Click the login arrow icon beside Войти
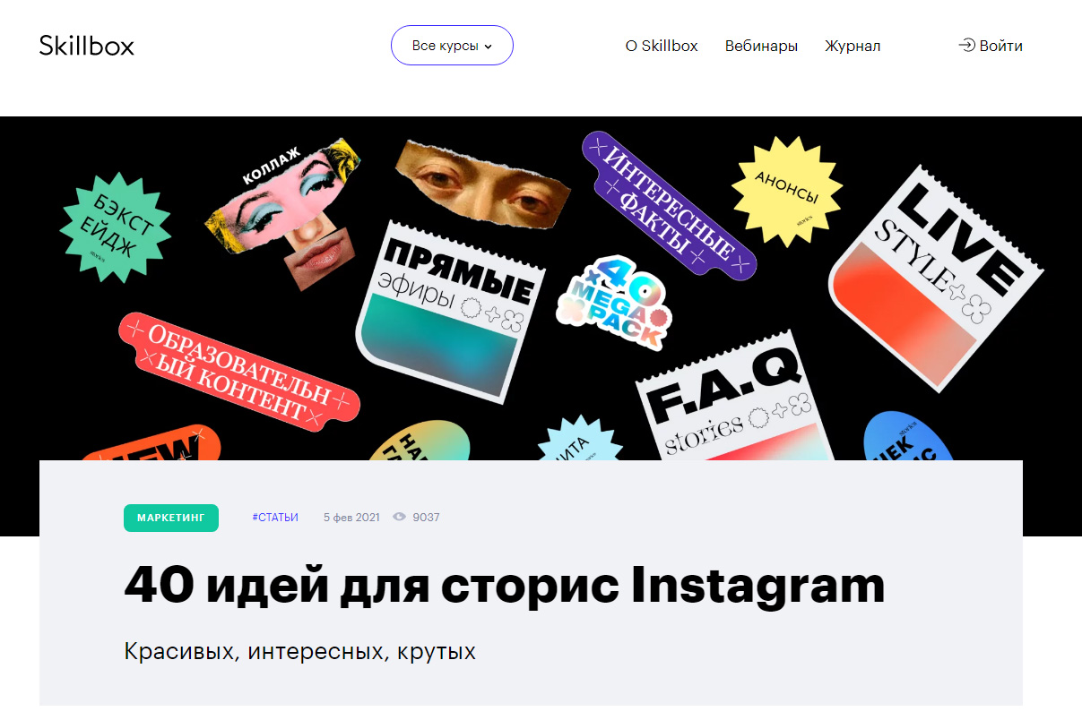1082x720 pixels. tap(966, 46)
